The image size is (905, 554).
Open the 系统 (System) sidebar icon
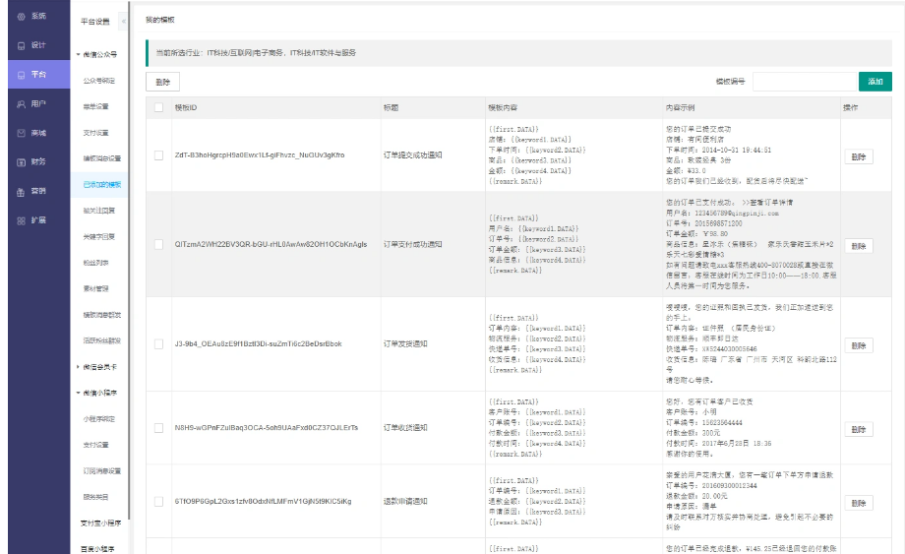(22, 17)
